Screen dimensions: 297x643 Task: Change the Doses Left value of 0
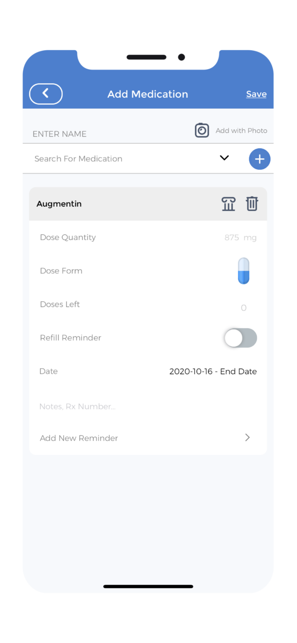[x=243, y=308]
